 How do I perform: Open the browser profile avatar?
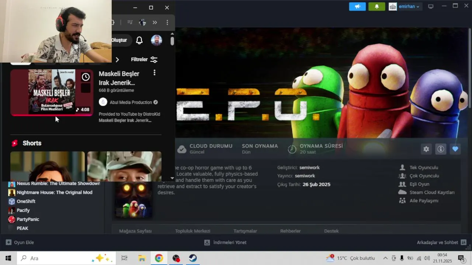tap(142, 22)
